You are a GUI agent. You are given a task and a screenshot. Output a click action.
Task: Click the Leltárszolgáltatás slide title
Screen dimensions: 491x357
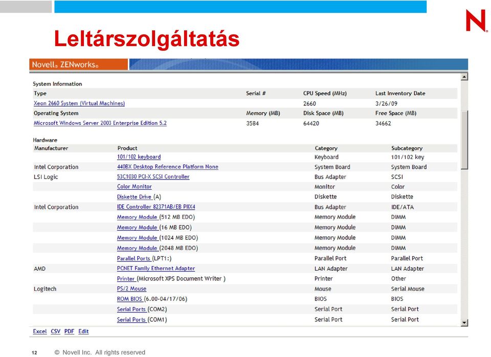coord(147,39)
